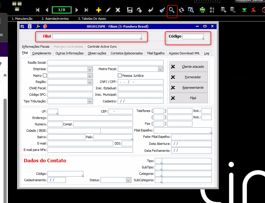Open the red book help icon
This screenshot has height=203, width=265.
(x=45, y=26)
